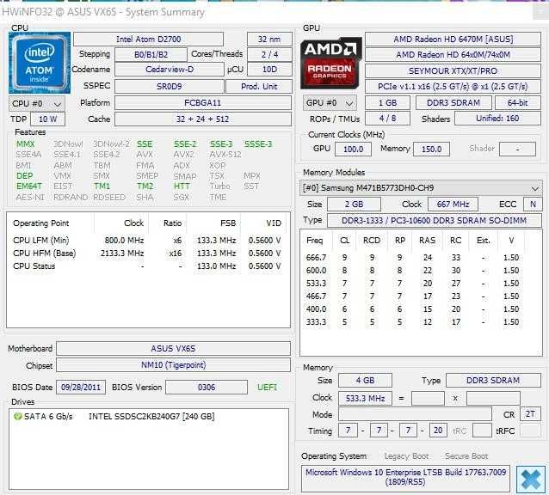This screenshot has height=495, width=549.
Task: Click the Secure Boot indicator
Action: pos(466,456)
